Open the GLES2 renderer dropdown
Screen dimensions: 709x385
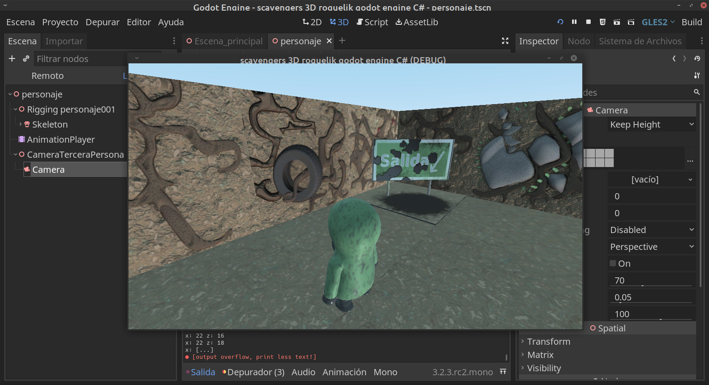coord(658,22)
